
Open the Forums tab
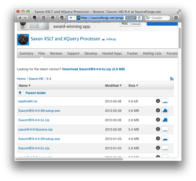(x=172, y=53)
